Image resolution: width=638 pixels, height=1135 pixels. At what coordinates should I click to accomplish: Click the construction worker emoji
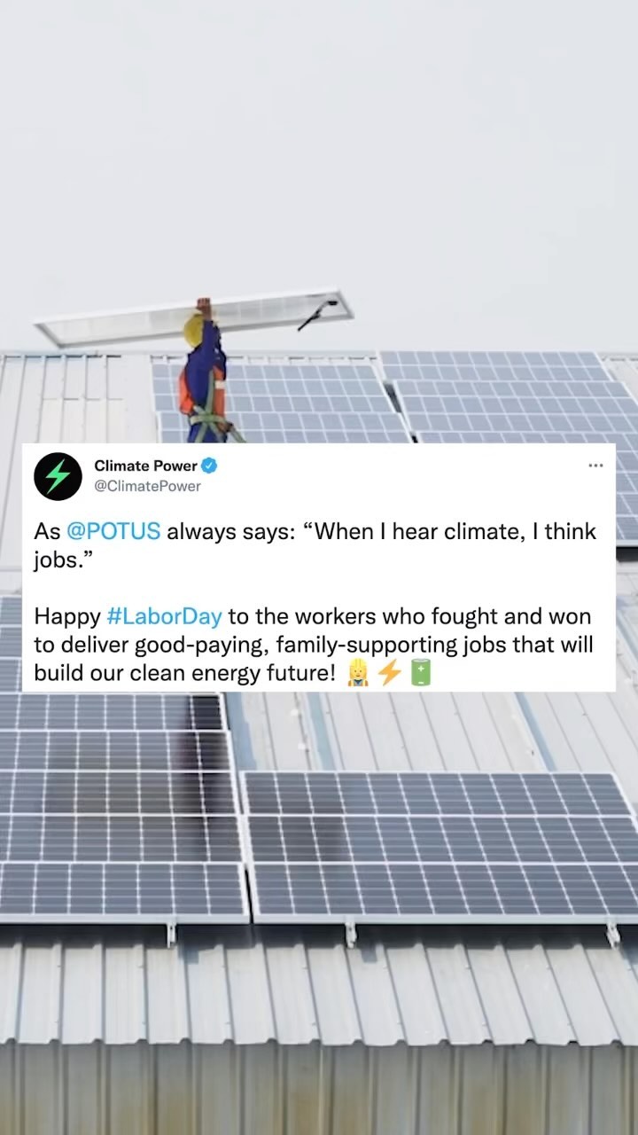[358, 674]
